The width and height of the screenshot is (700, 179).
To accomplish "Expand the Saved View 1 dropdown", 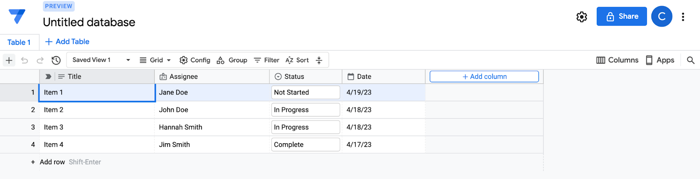I will coord(128,60).
